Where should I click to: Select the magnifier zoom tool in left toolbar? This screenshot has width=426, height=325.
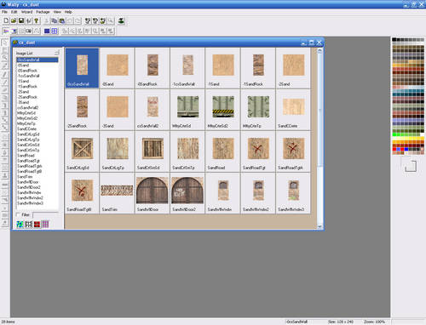pyautogui.click(x=5, y=58)
